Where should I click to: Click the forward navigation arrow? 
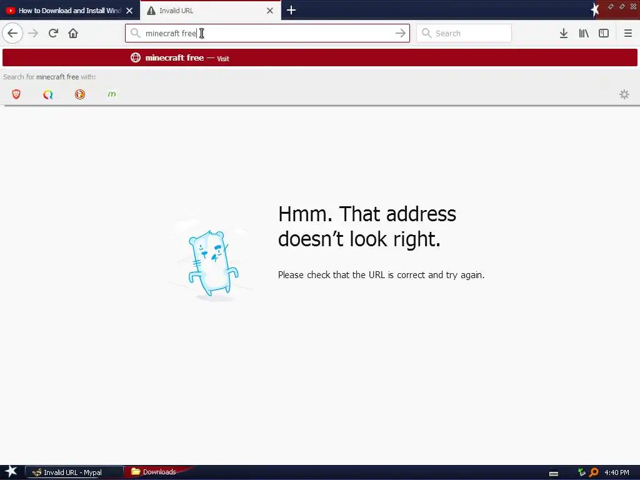pos(33,34)
